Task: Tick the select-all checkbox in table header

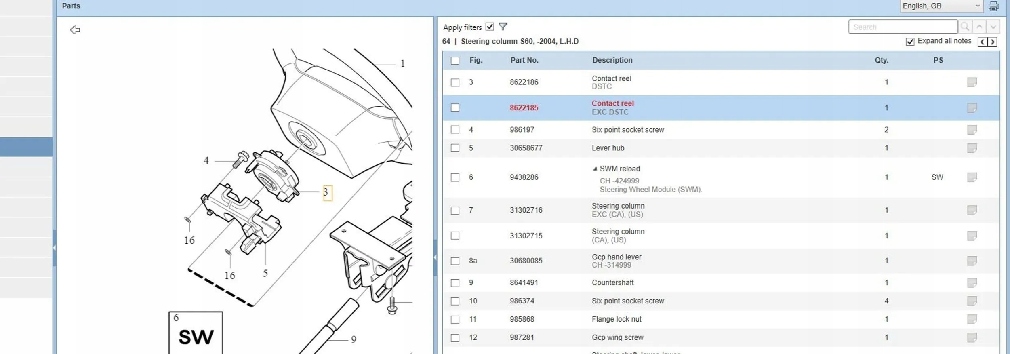Action: (x=455, y=61)
